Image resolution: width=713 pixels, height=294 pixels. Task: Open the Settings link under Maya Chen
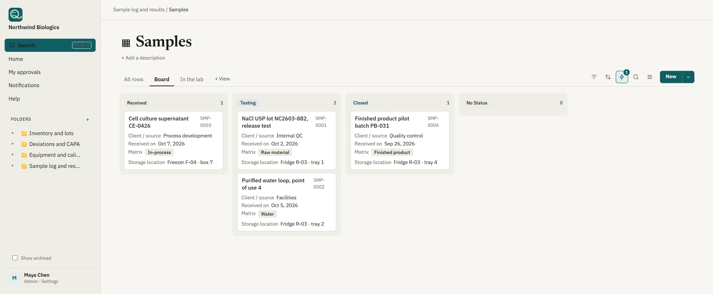pyautogui.click(x=50, y=281)
